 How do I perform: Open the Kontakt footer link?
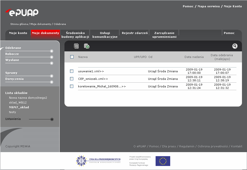[237, 146]
